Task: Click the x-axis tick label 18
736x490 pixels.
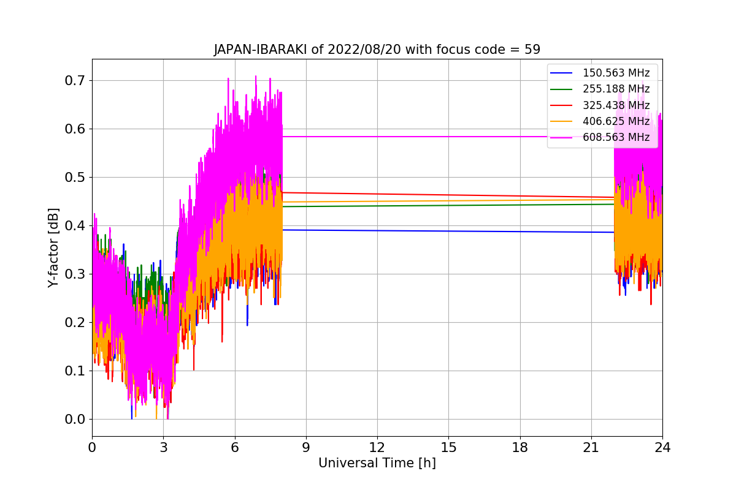Action: coord(519,447)
